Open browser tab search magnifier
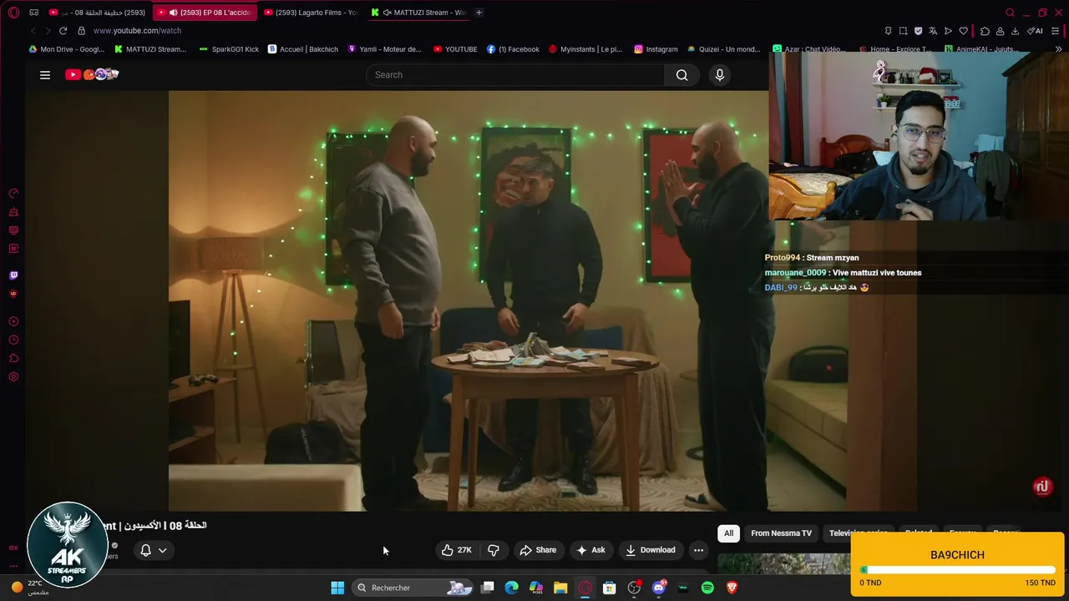 (1010, 13)
